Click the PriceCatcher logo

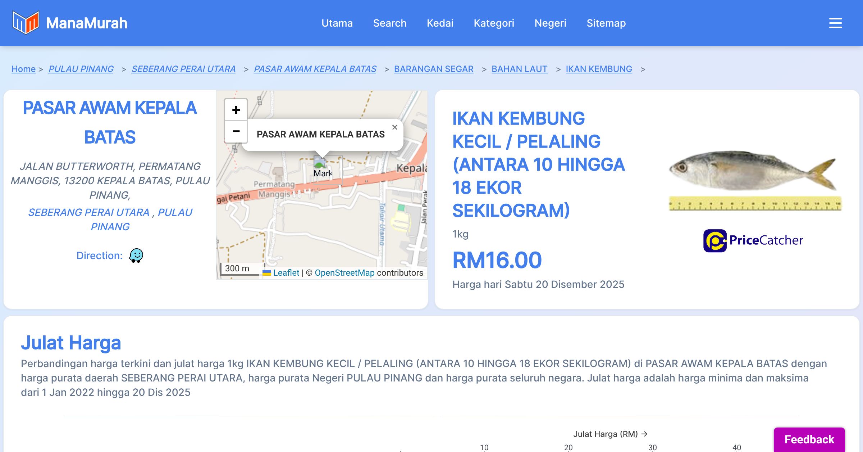coord(753,240)
